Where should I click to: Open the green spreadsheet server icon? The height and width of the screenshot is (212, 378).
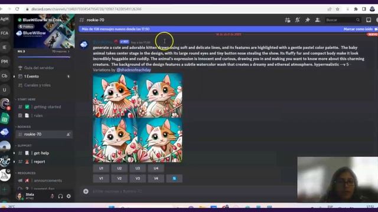[5, 118]
